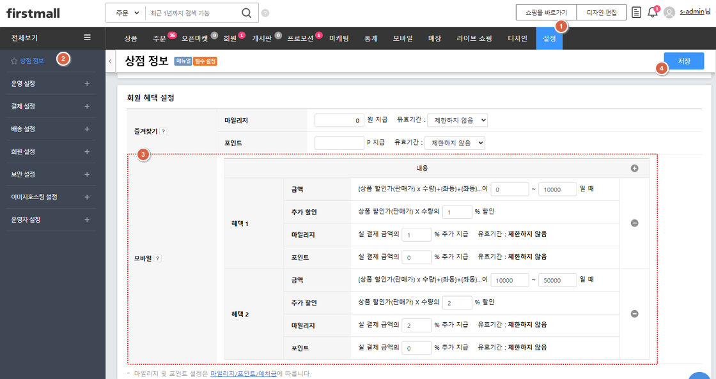Open the notification bell icon
Viewport: 716px width, 379px height.
[x=652, y=12]
